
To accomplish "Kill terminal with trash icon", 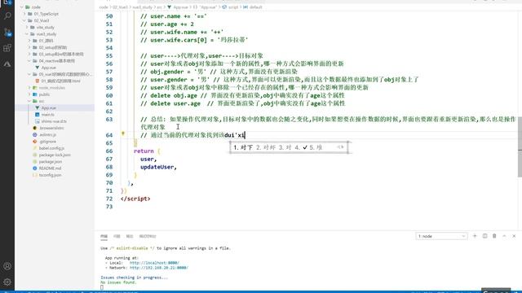I will (x=494, y=236).
